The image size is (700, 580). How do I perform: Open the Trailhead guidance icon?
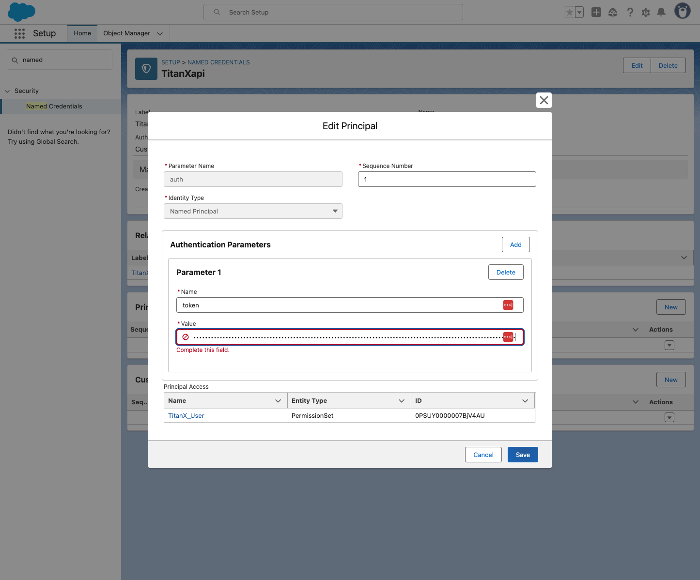click(x=613, y=12)
